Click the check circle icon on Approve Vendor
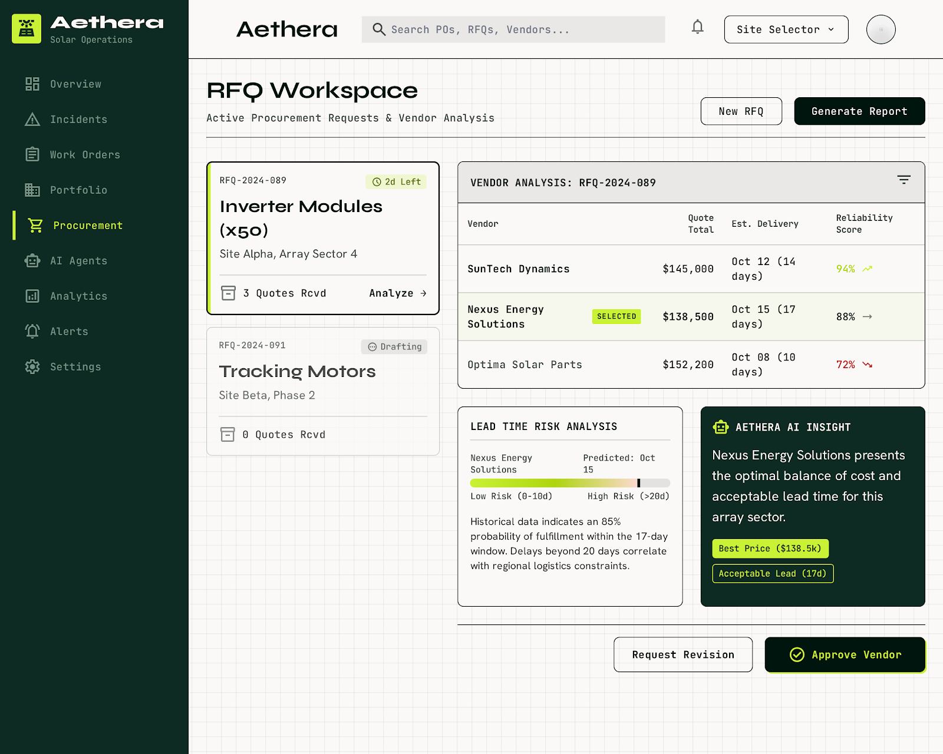This screenshot has width=943, height=754. pyautogui.click(x=797, y=655)
